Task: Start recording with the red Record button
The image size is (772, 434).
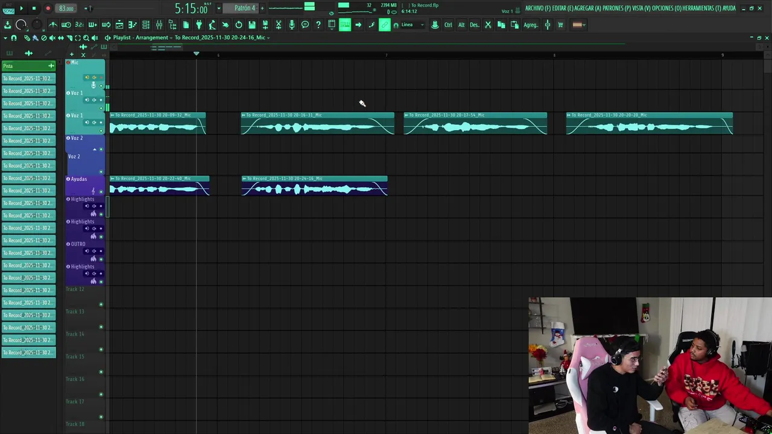Action: (48, 8)
